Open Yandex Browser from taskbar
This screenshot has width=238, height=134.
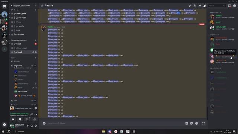coord(116,131)
